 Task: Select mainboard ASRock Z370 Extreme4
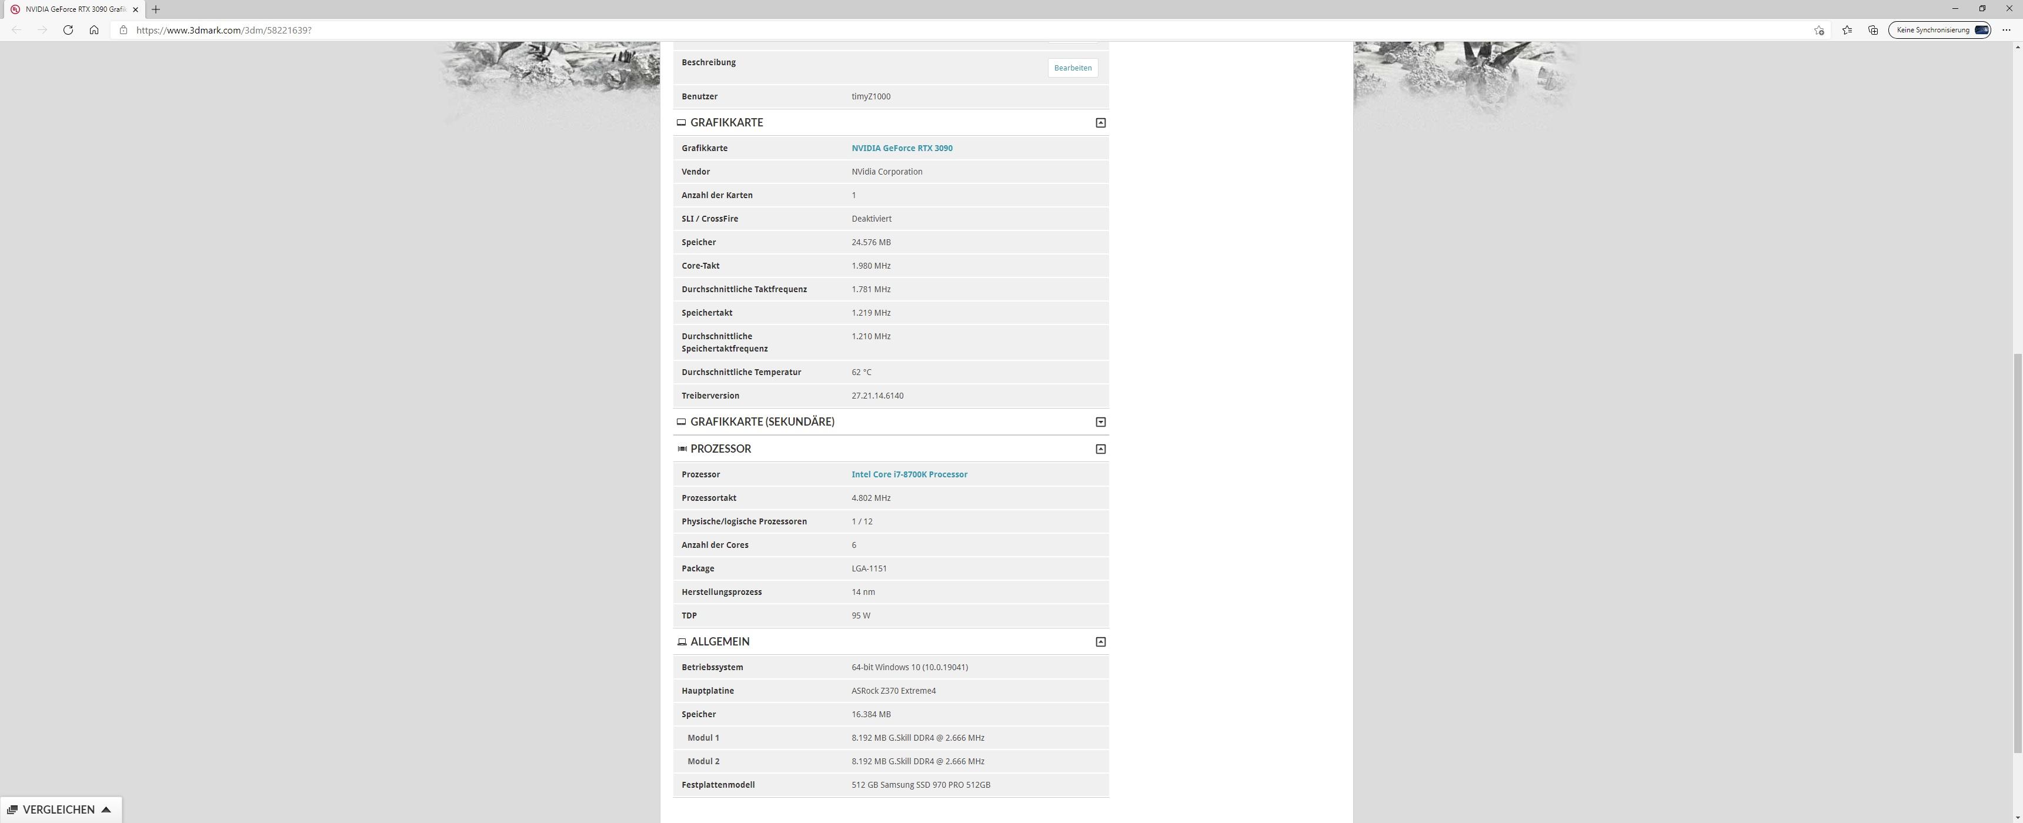894,691
